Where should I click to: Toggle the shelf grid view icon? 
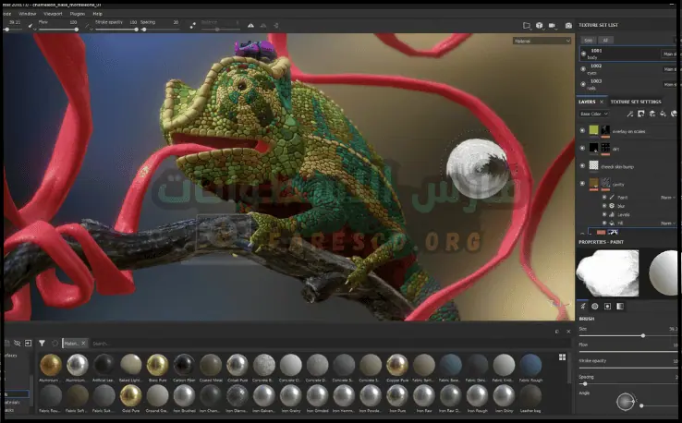[562, 356]
